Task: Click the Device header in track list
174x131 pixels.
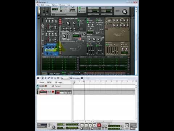Action: [42, 82]
